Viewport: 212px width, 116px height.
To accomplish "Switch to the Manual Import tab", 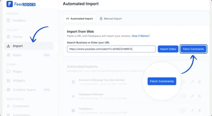I will [x=111, y=19].
